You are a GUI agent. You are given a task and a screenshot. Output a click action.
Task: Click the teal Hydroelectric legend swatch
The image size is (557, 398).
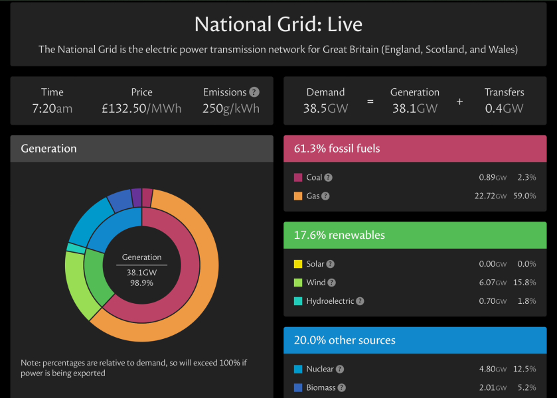298,301
